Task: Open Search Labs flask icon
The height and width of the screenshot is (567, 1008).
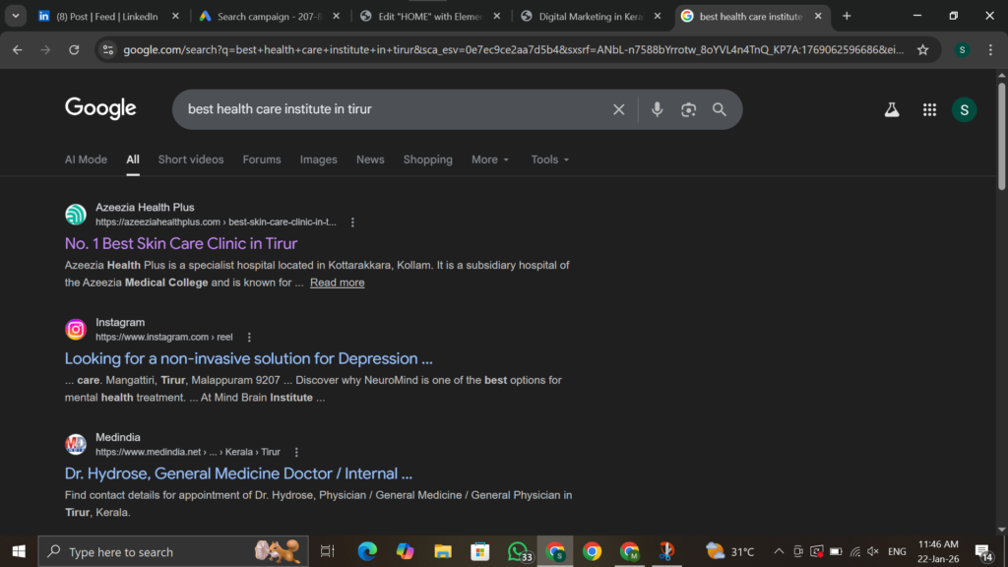Action: click(x=892, y=110)
